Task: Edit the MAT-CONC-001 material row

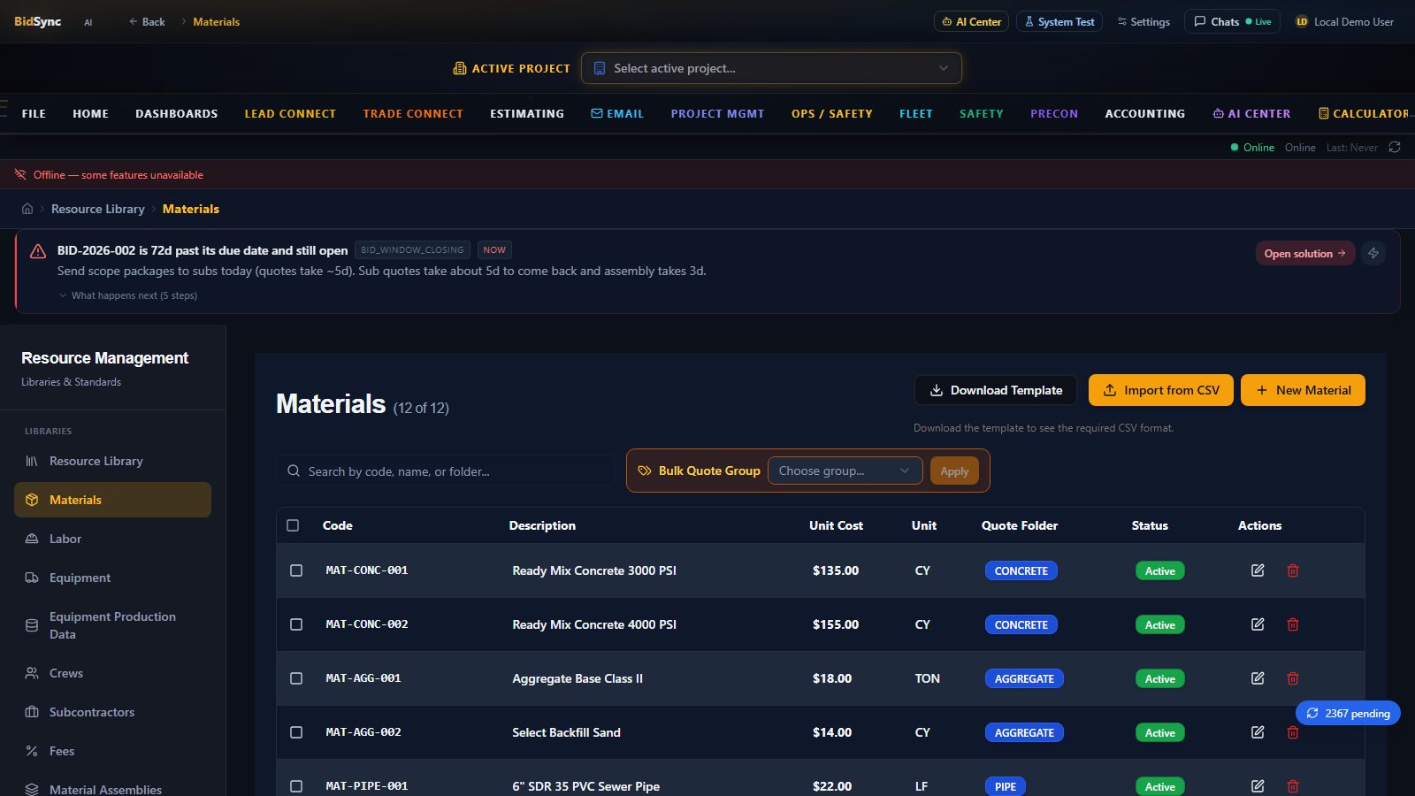Action: pyautogui.click(x=1258, y=570)
